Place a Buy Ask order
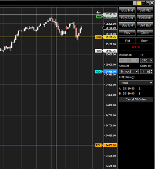 tap(127, 18)
